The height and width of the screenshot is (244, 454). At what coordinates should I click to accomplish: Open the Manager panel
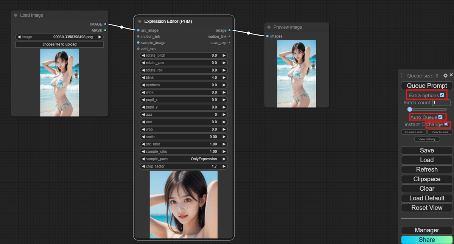tap(426, 230)
